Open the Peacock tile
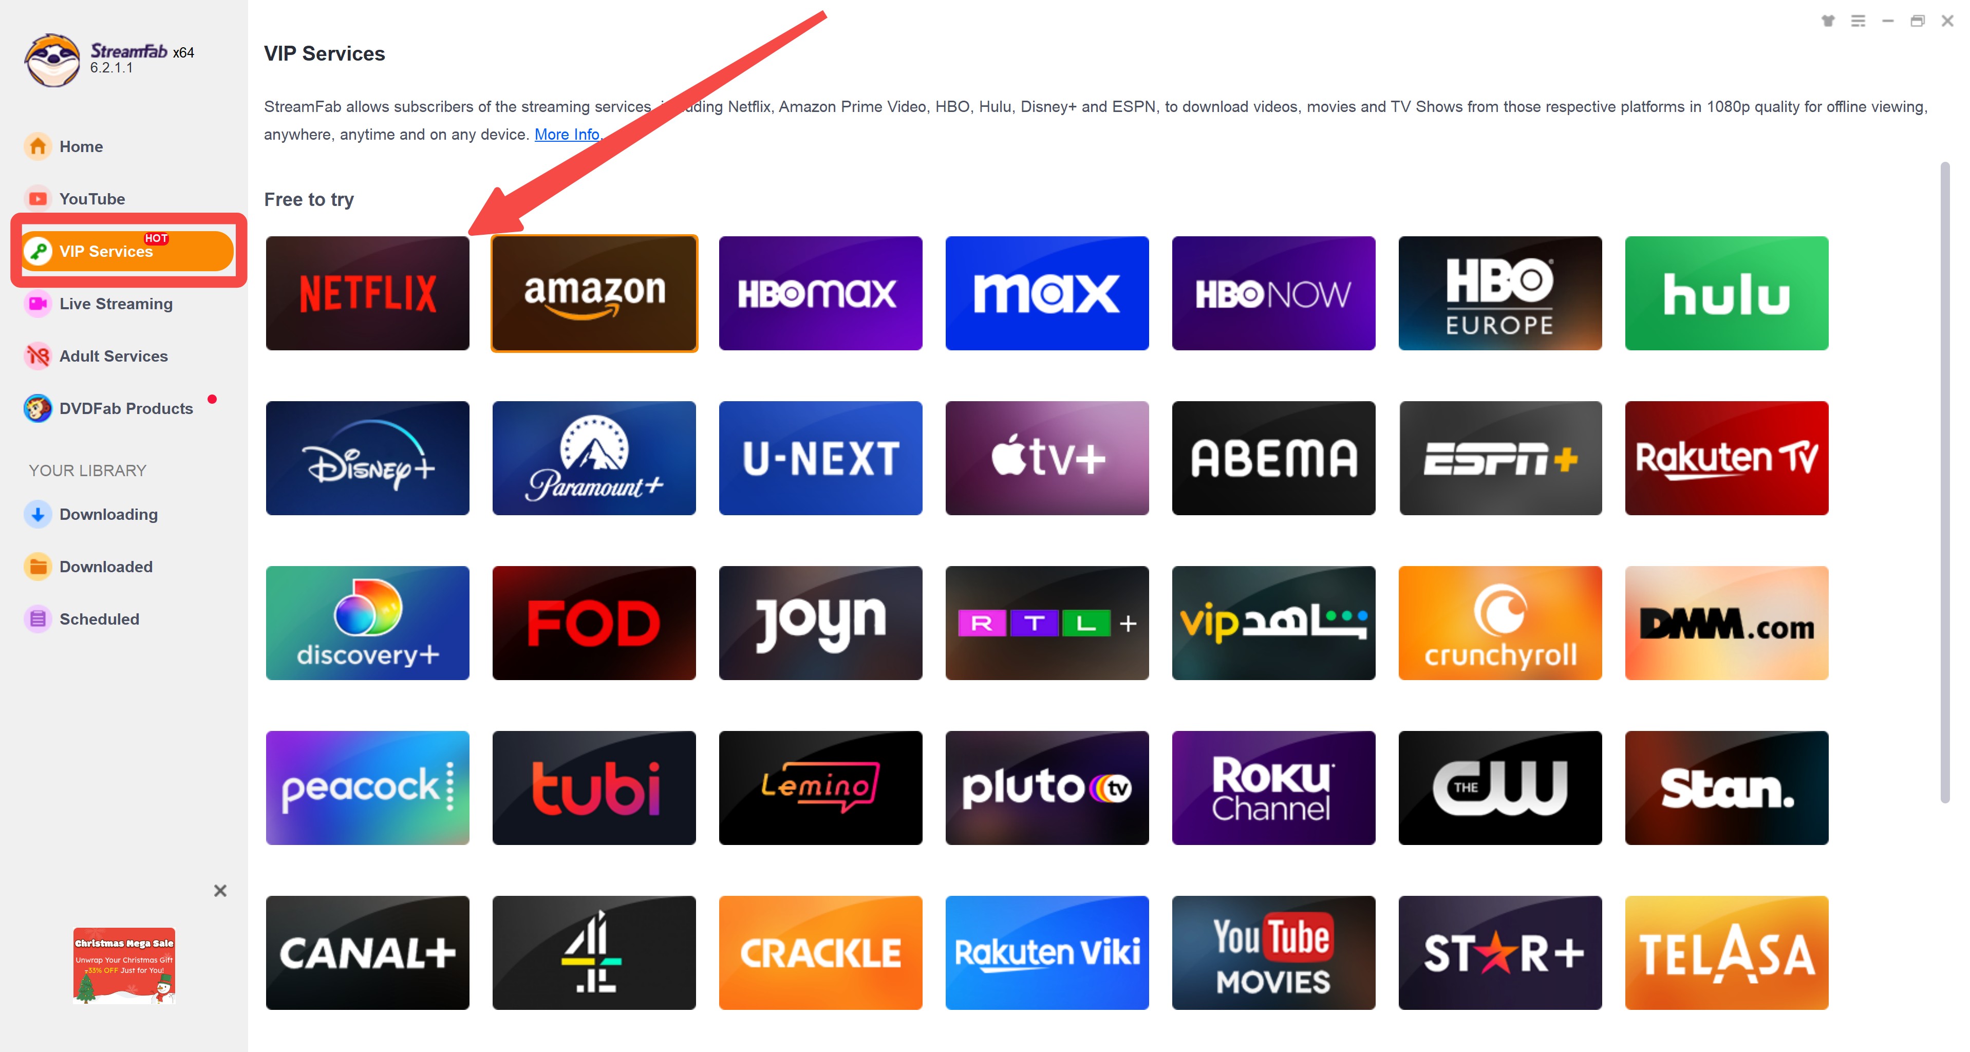 pyautogui.click(x=367, y=788)
